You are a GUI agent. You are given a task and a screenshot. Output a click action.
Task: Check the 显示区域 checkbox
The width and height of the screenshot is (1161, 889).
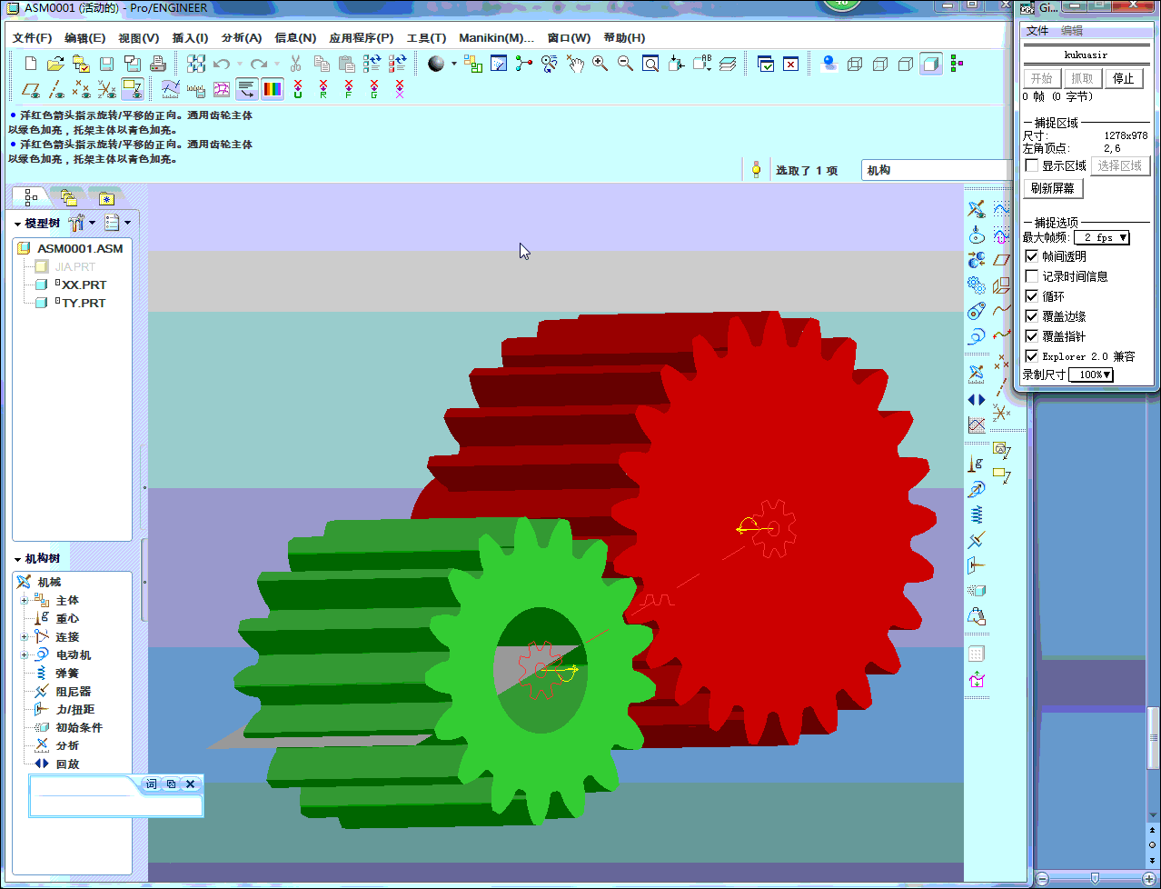[x=1032, y=165]
